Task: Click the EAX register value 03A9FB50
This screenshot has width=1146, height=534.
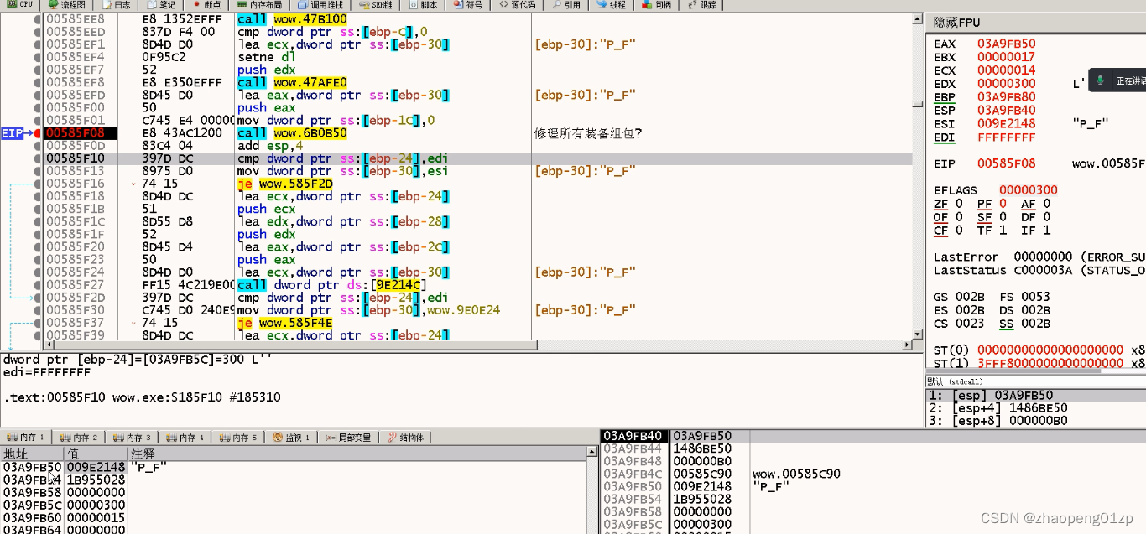Action: point(1006,44)
